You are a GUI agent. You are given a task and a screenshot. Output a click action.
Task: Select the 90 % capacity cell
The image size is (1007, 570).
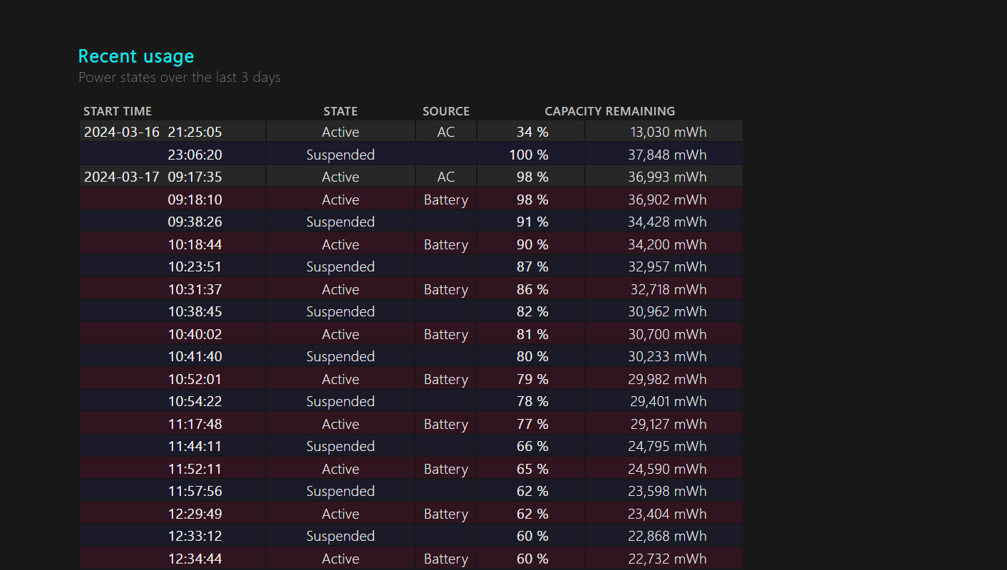(x=532, y=244)
